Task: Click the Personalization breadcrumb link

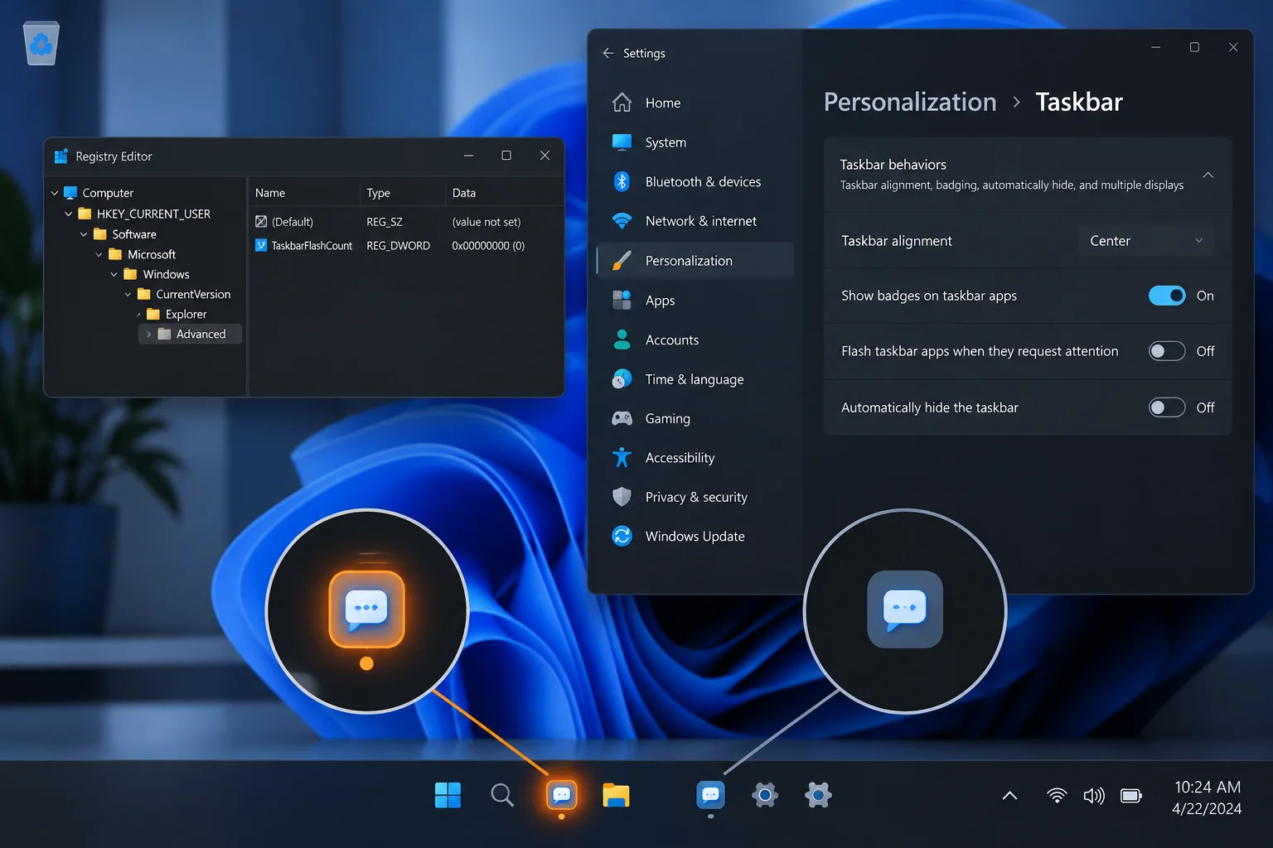Action: 910,102
